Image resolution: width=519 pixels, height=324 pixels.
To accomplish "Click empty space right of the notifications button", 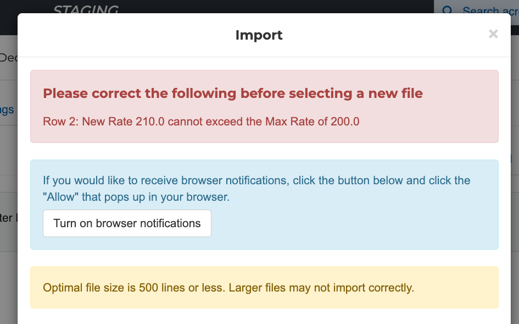I will point(351,223).
